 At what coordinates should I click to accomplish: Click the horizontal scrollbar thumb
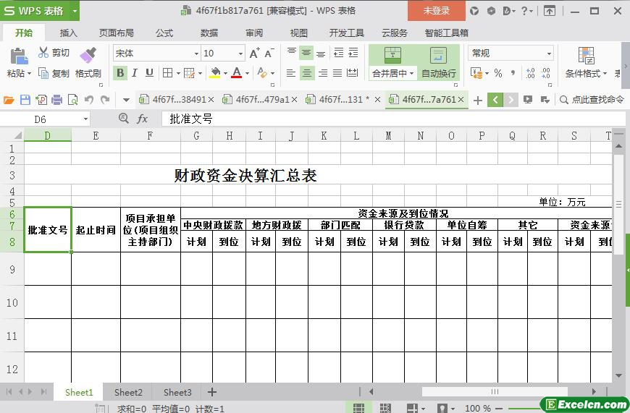495,391
